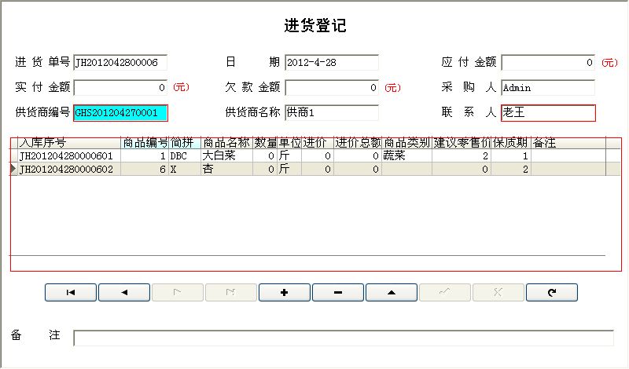This screenshot has height=369, width=629.
Task: Select the 大白菜 cell in the grid
Action: pos(226,156)
